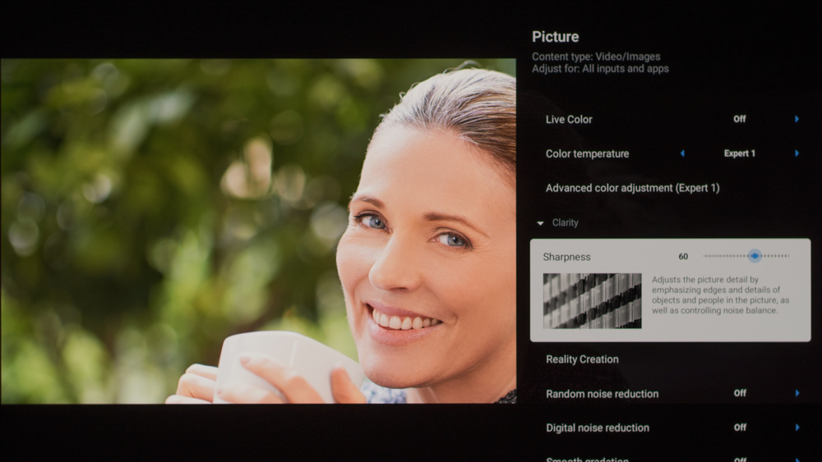This screenshot has height=462, width=822.
Task: Select the Color temperature setting label
Action: point(587,153)
